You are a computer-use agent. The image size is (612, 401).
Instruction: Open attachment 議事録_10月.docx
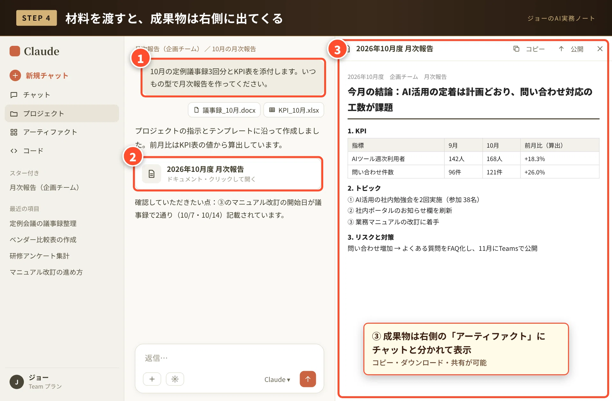[x=224, y=110]
